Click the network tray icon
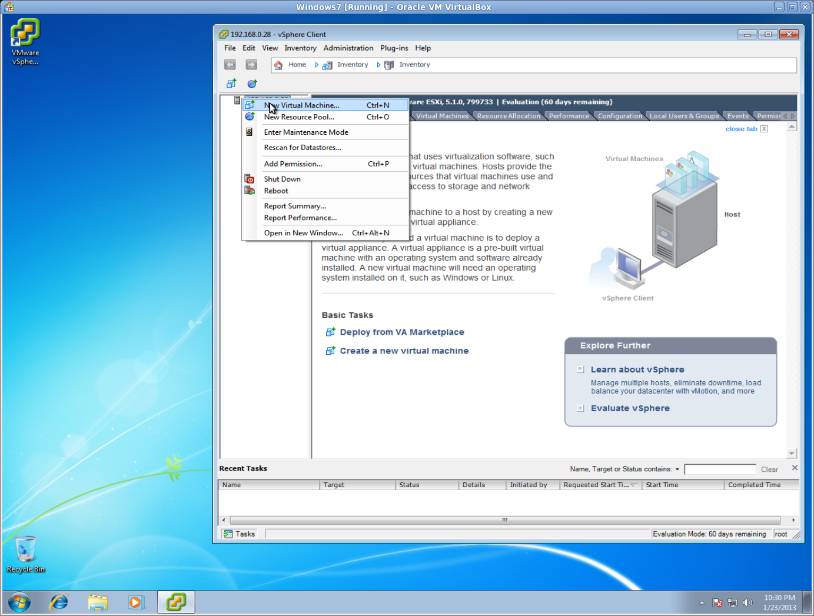The height and width of the screenshot is (616, 814). pyautogui.click(x=733, y=602)
